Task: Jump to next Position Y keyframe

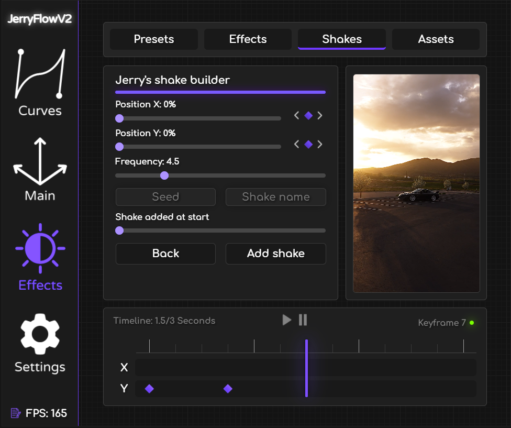Action: [320, 145]
